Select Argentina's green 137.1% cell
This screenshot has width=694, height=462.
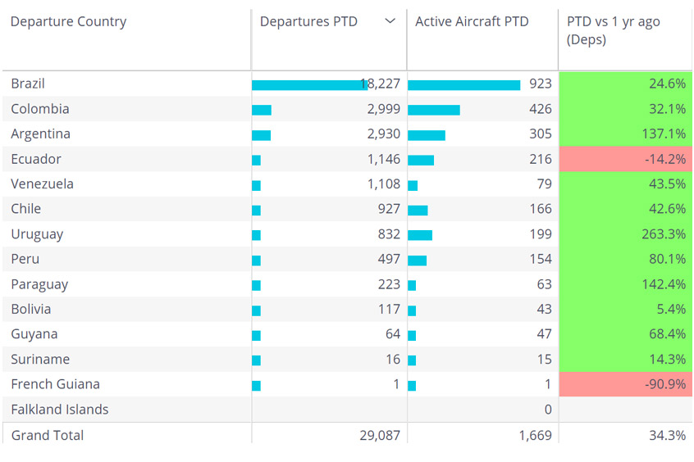[625, 134]
